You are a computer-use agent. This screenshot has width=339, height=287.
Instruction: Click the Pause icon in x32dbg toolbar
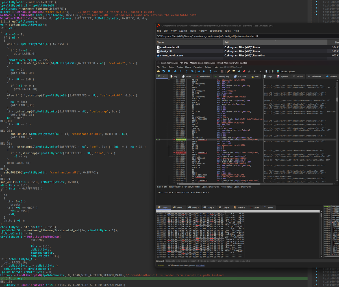(181, 71)
